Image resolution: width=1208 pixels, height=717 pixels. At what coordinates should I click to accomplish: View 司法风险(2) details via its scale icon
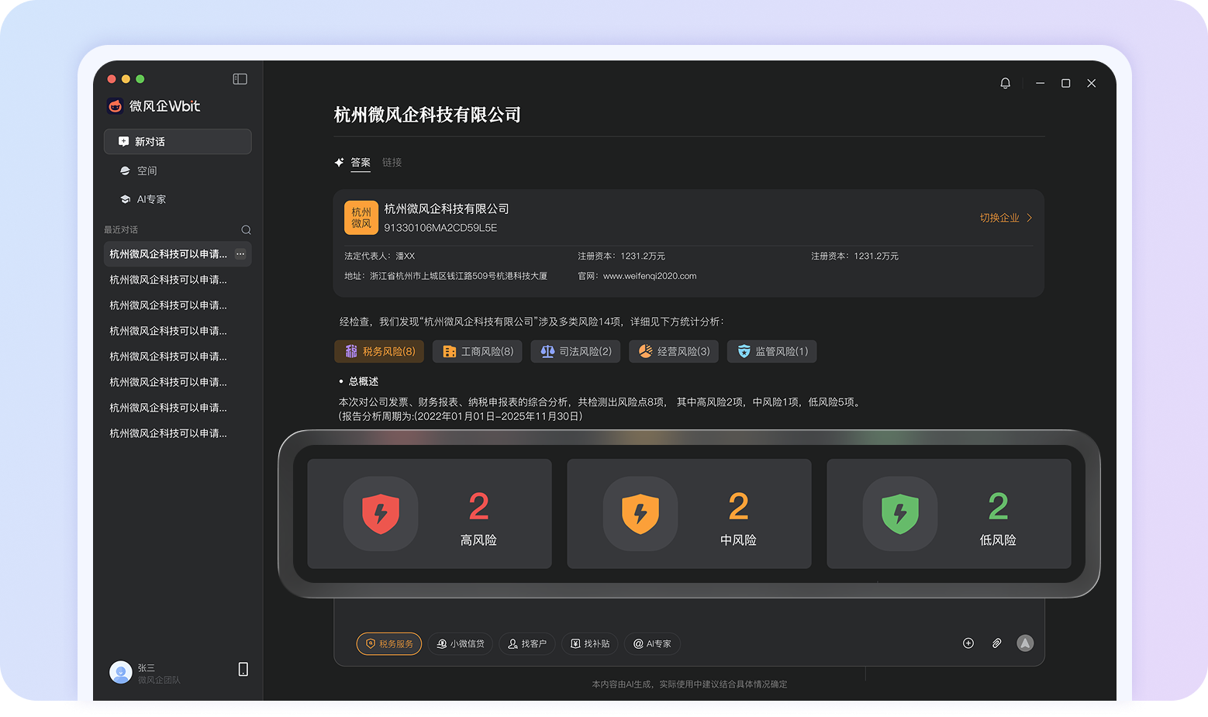[547, 351]
